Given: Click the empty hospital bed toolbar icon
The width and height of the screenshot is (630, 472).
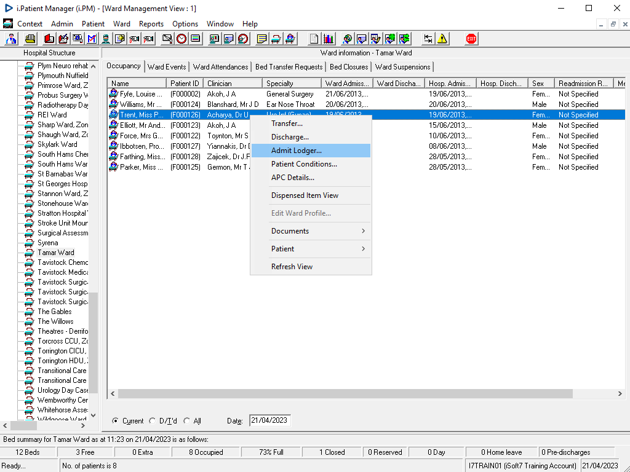Looking at the screenshot, I should coord(276,39).
